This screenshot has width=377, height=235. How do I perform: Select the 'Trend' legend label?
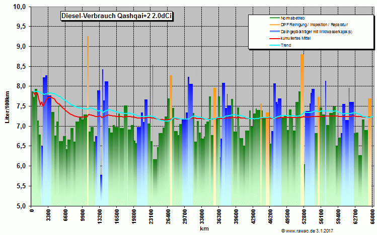285,45
